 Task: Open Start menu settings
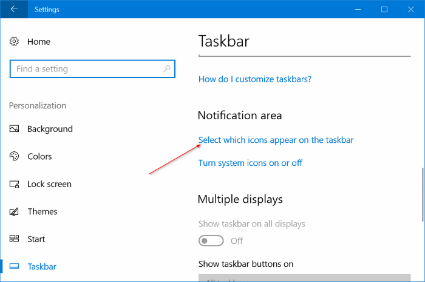point(36,239)
